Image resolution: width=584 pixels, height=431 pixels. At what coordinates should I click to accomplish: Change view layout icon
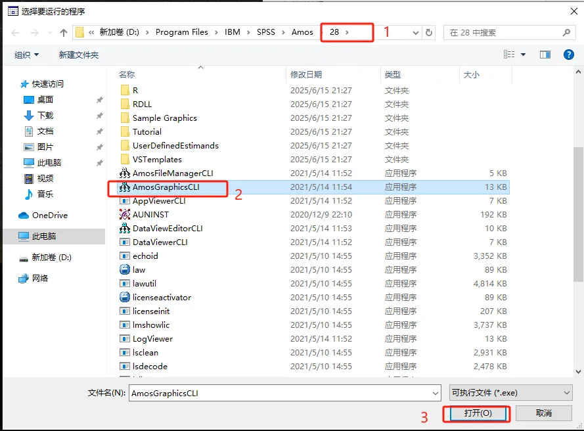509,55
